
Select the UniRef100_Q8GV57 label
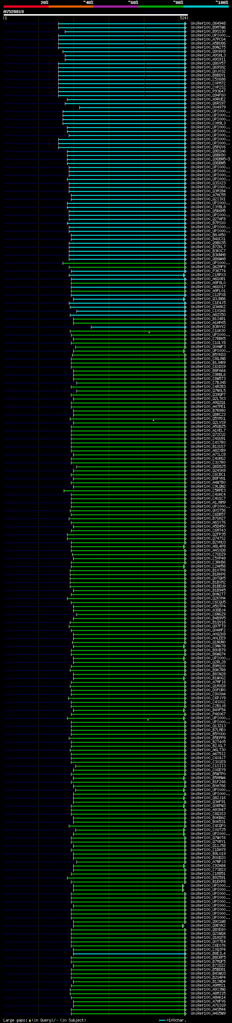[208, 63]
